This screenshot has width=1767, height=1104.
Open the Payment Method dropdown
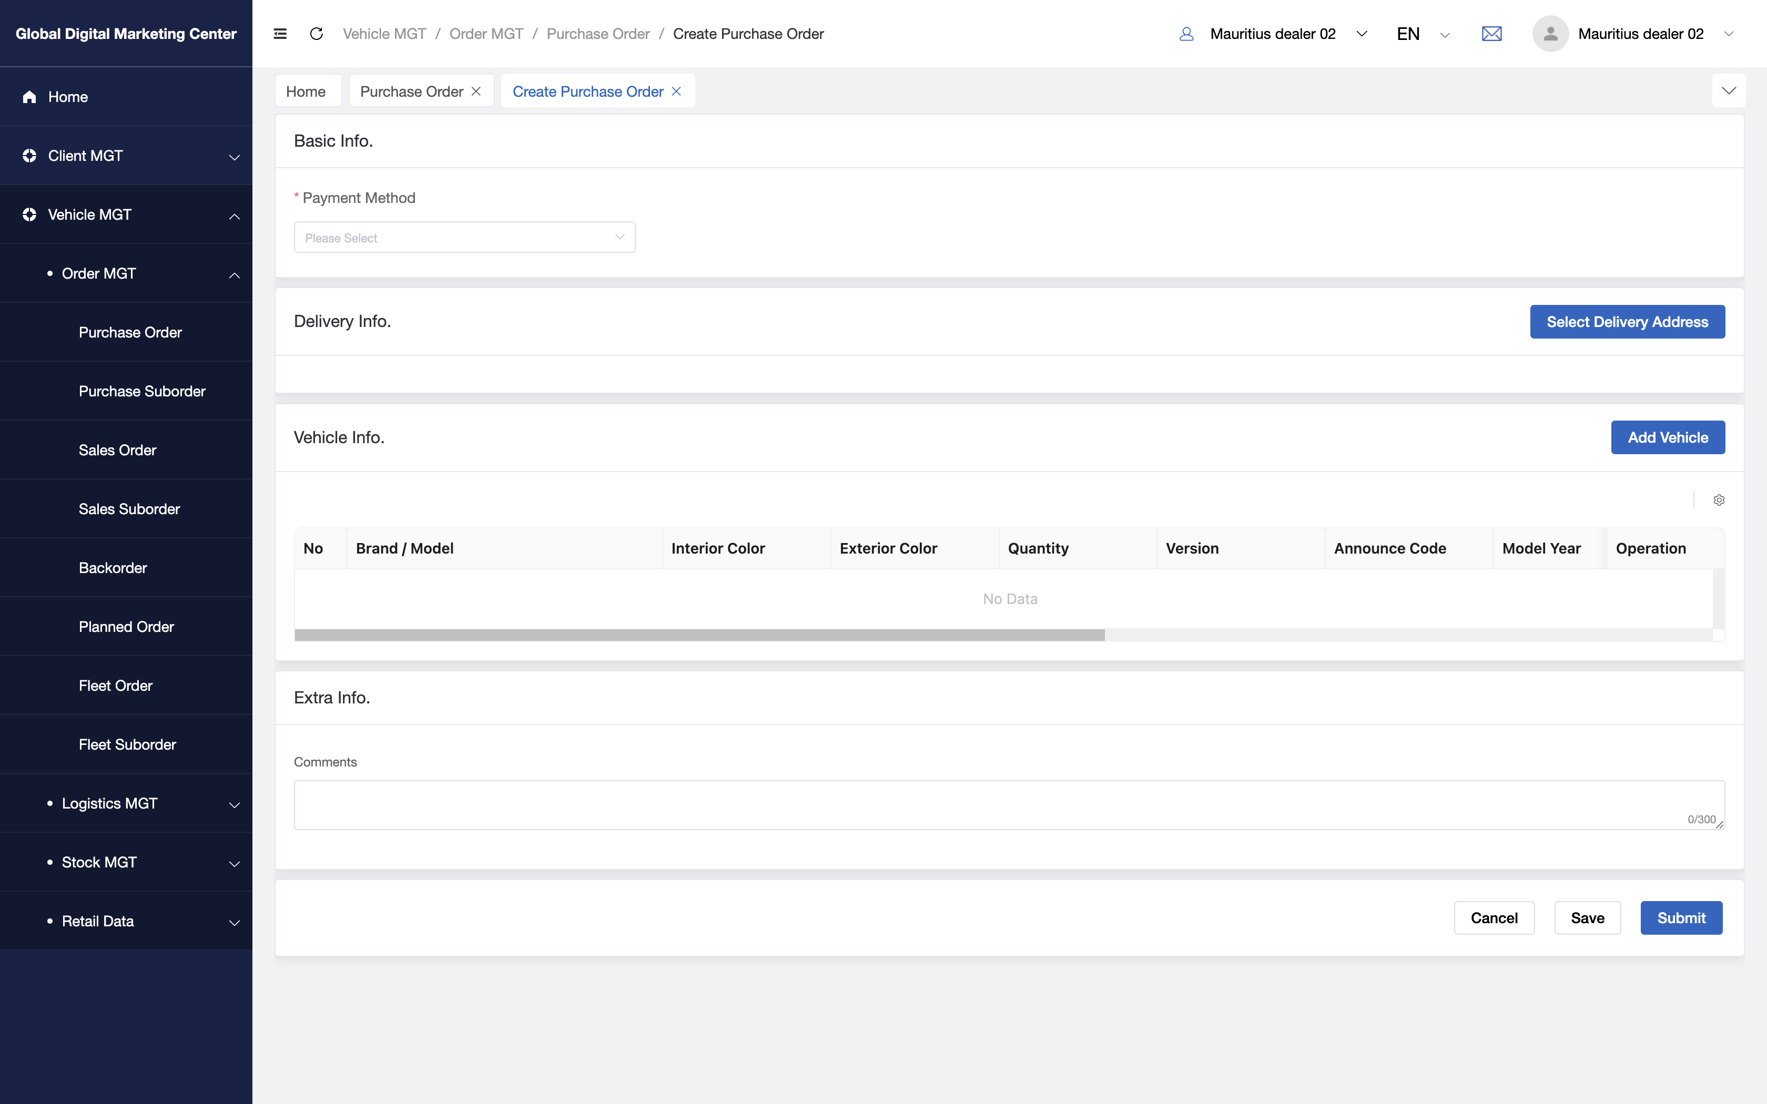click(464, 237)
